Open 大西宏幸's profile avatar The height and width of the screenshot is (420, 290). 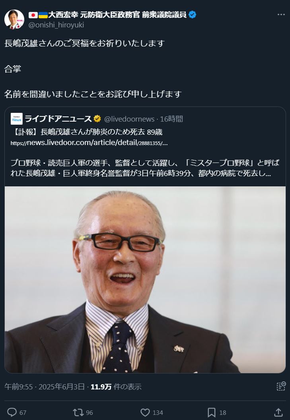tap(14, 19)
